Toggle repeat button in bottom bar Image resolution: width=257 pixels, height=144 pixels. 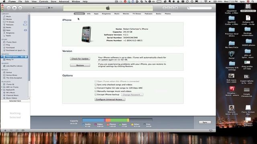tap(17, 130)
